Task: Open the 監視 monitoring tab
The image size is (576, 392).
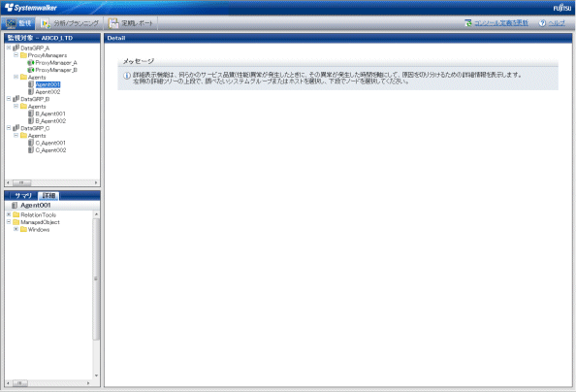Action: point(18,23)
